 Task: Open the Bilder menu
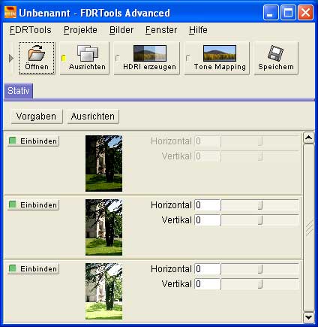coord(121,30)
